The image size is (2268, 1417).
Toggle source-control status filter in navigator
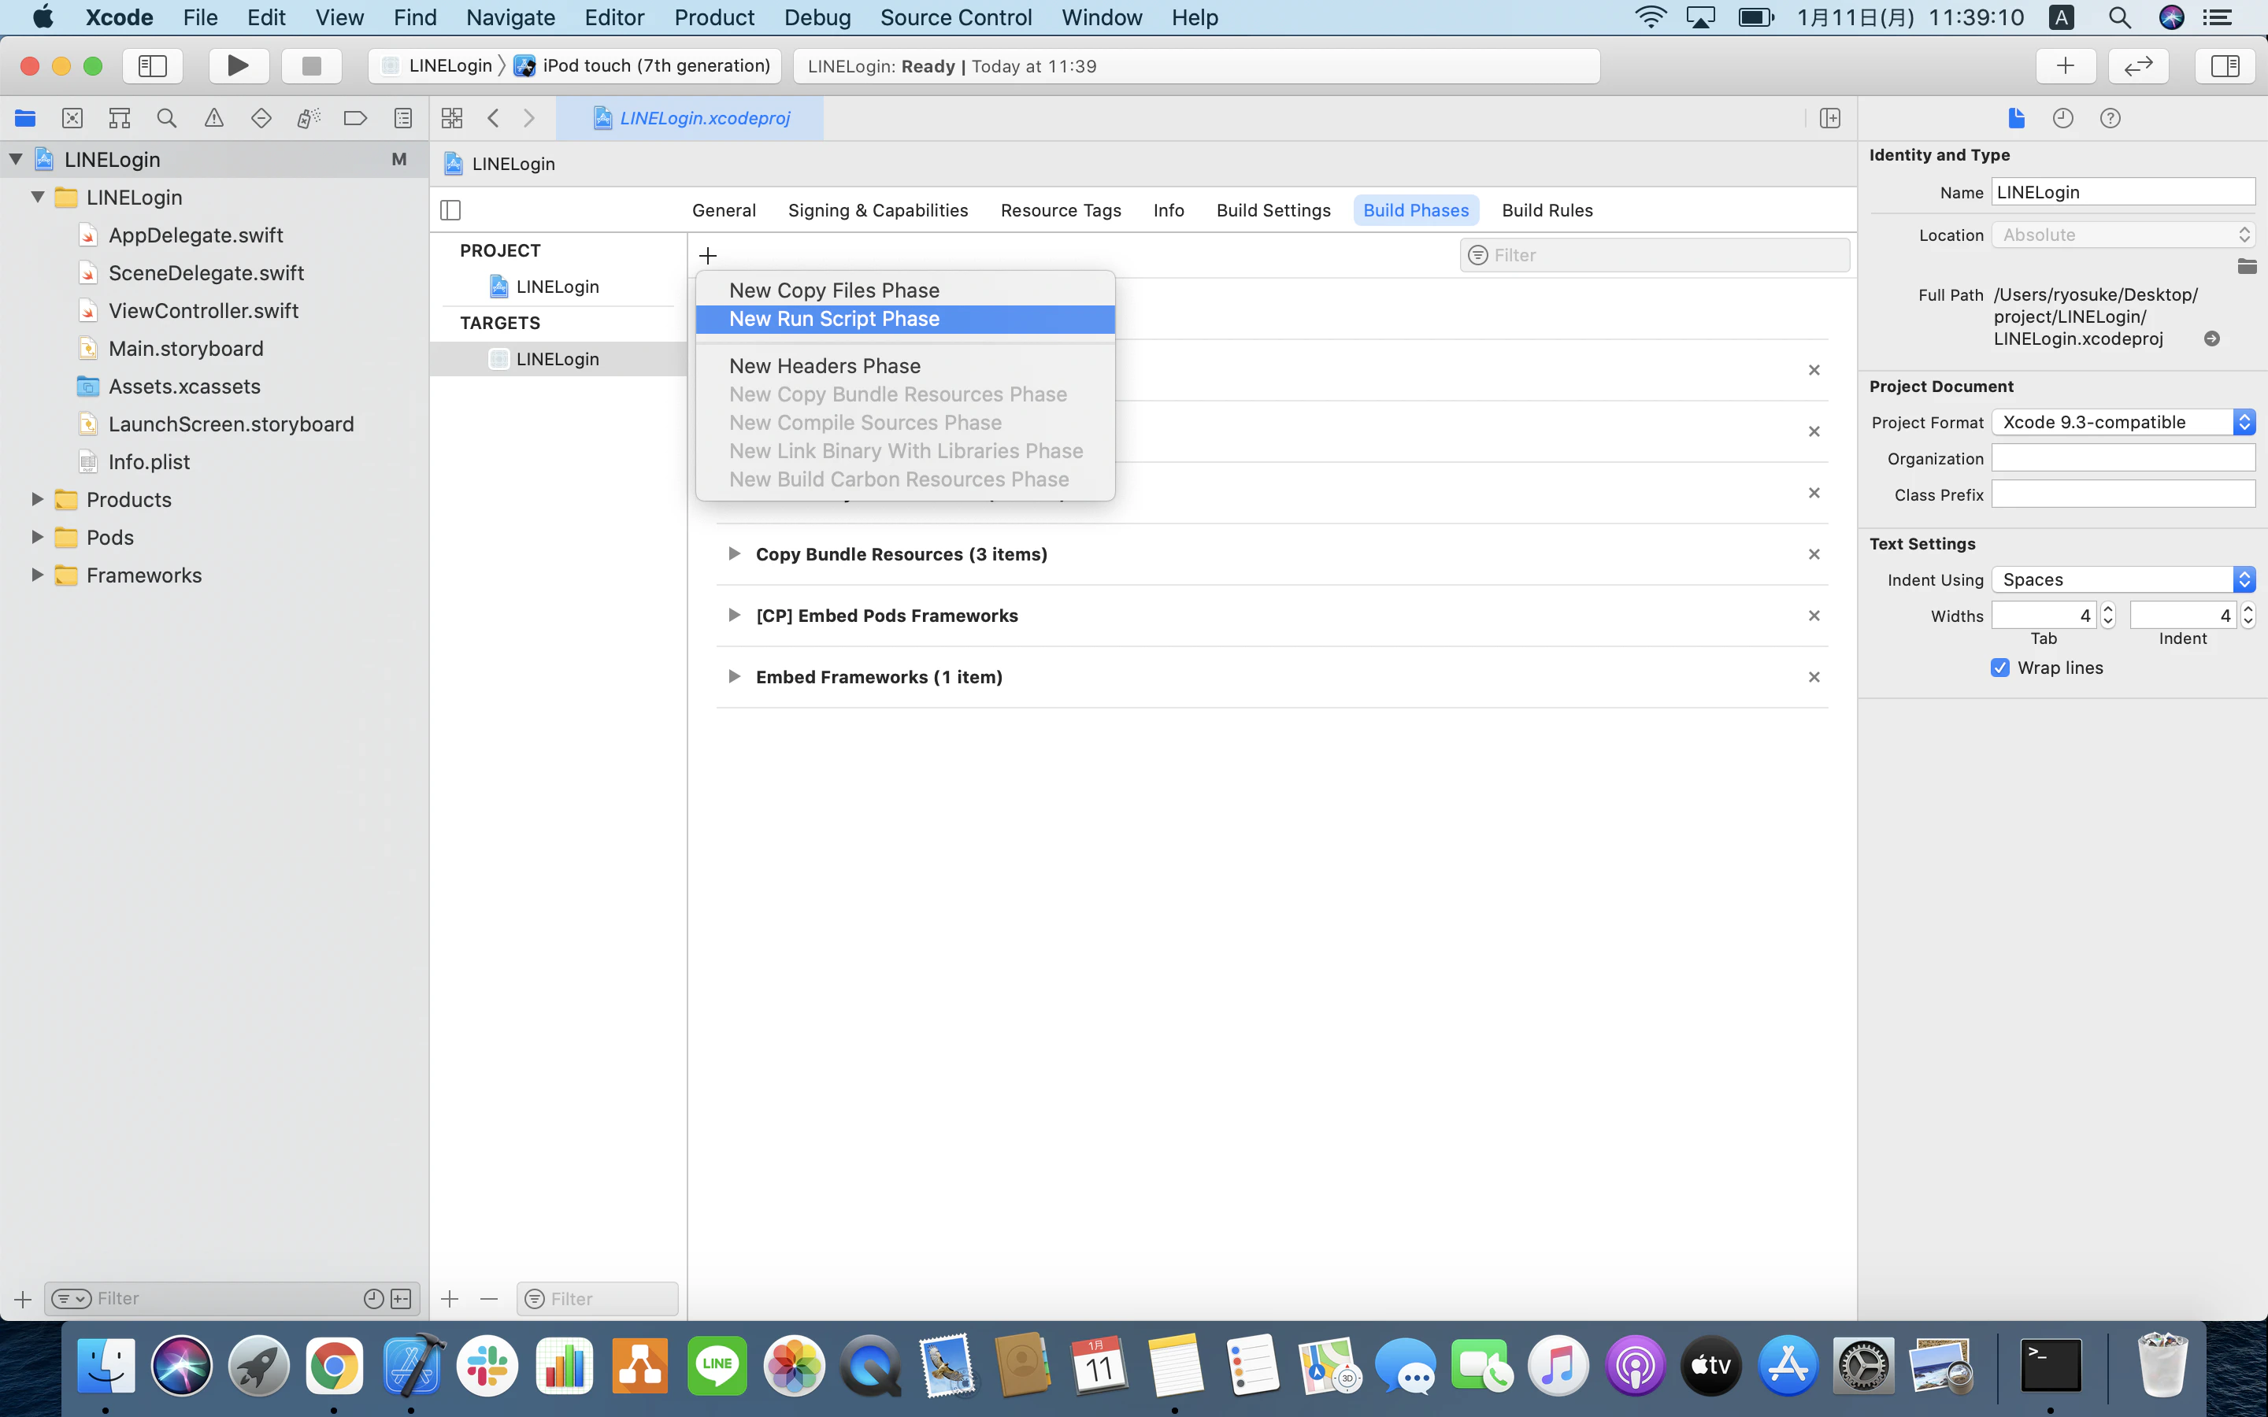coord(401,1298)
